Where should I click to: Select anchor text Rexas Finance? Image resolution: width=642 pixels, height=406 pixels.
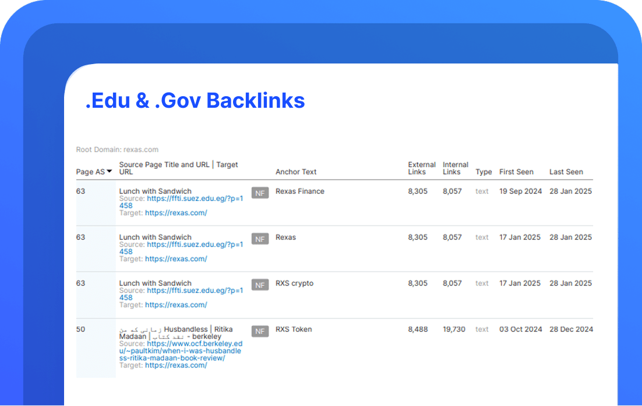[x=299, y=191]
